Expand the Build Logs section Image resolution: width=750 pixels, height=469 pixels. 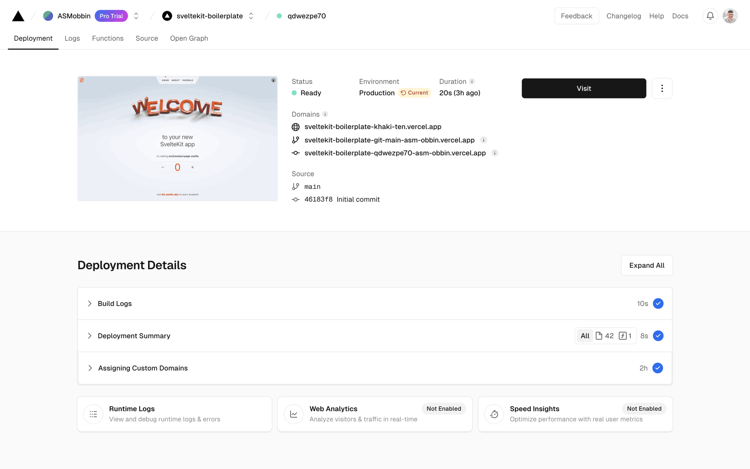click(375, 304)
